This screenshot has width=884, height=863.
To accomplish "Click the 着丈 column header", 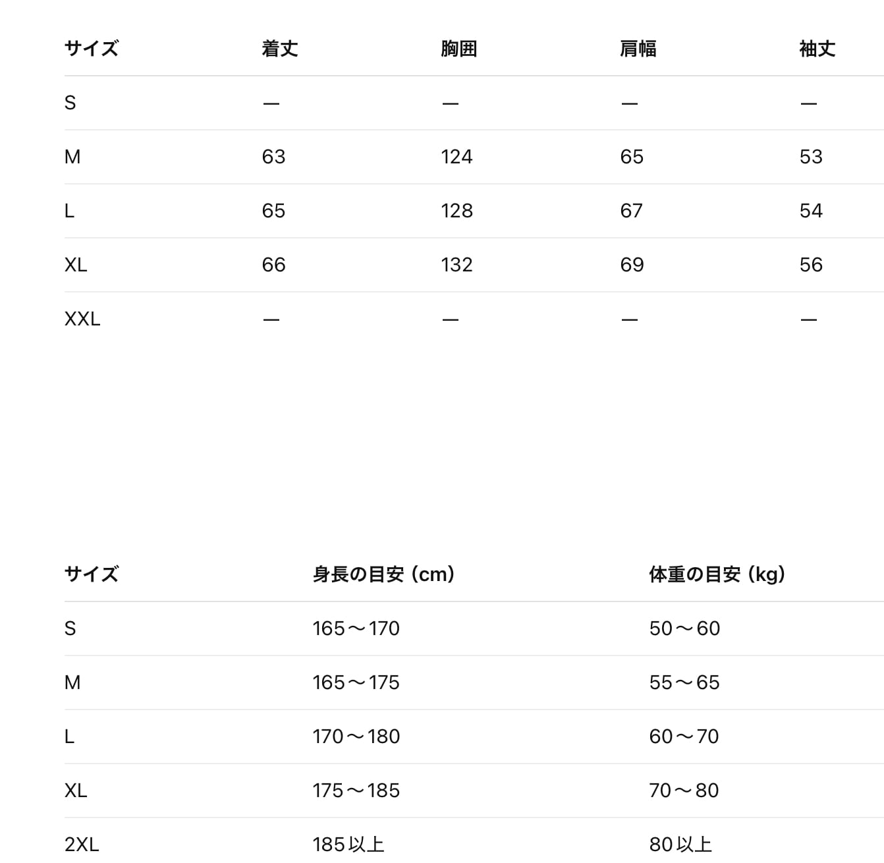I will pos(280,49).
